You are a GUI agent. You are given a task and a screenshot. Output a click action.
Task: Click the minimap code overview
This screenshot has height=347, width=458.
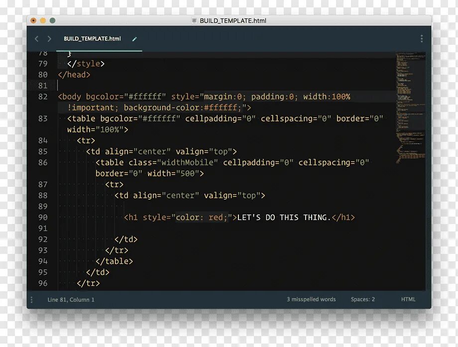click(x=410, y=108)
